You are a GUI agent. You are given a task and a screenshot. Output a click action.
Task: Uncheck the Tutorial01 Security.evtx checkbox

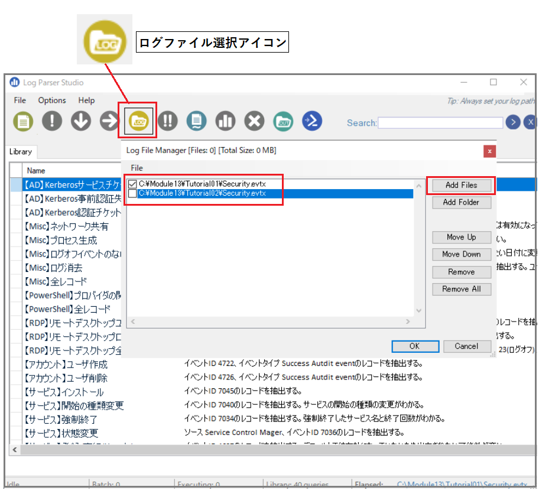(x=132, y=184)
